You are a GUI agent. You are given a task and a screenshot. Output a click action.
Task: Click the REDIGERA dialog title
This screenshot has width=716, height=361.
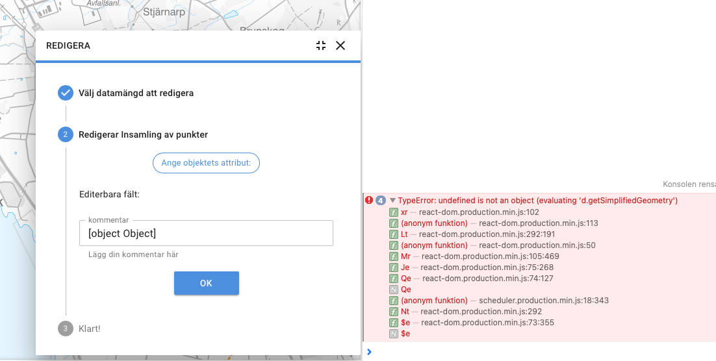68,45
